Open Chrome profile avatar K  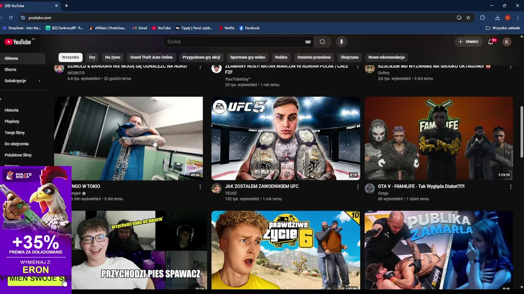(508, 18)
